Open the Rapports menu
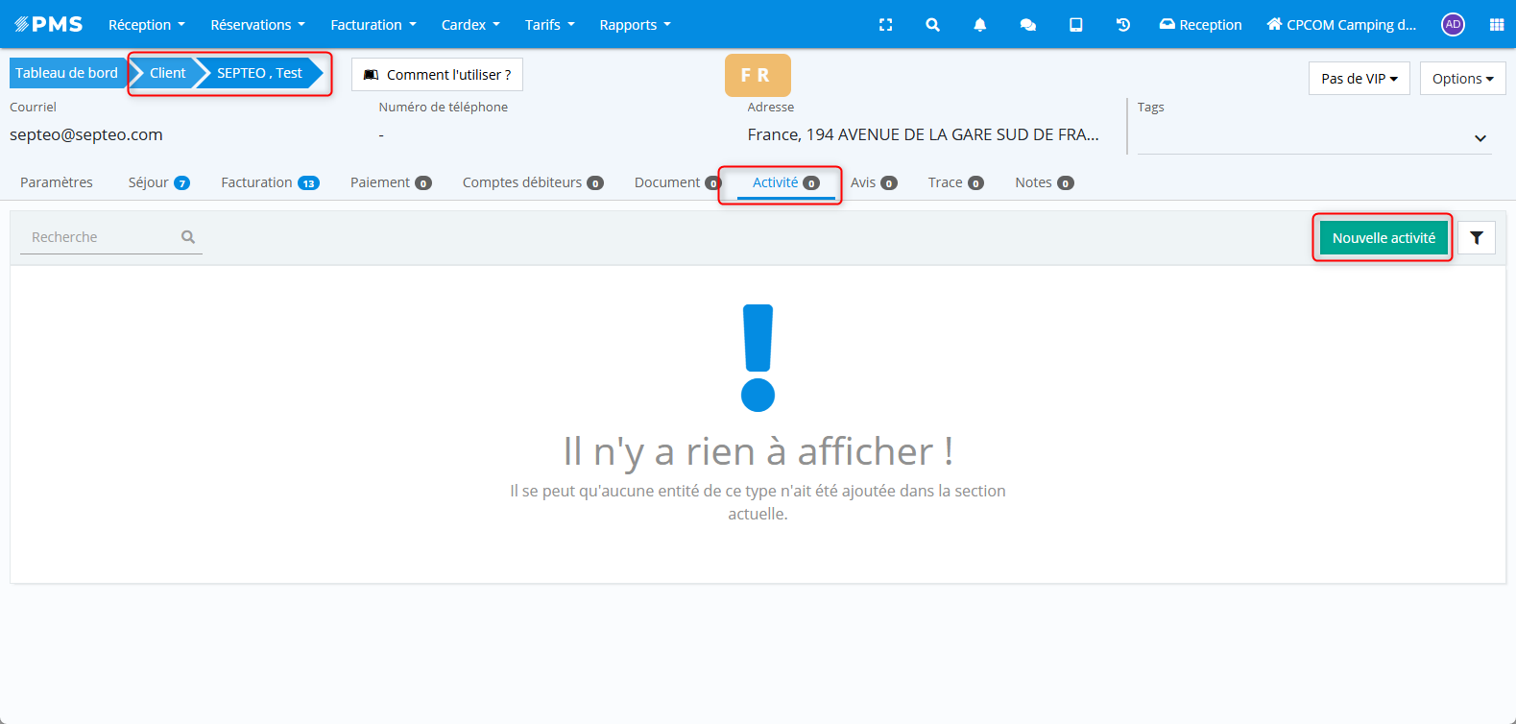Image resolution: width=1516 pixels, height=724 pixels. pyautogui.click(x=635, y=25)
